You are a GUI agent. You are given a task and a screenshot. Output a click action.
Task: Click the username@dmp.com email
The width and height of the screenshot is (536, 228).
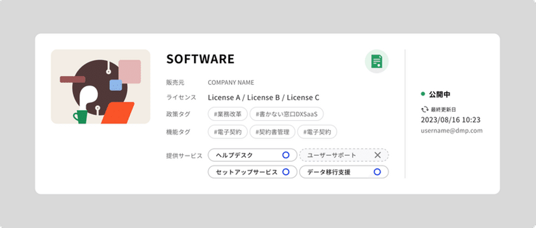[452, 131]
